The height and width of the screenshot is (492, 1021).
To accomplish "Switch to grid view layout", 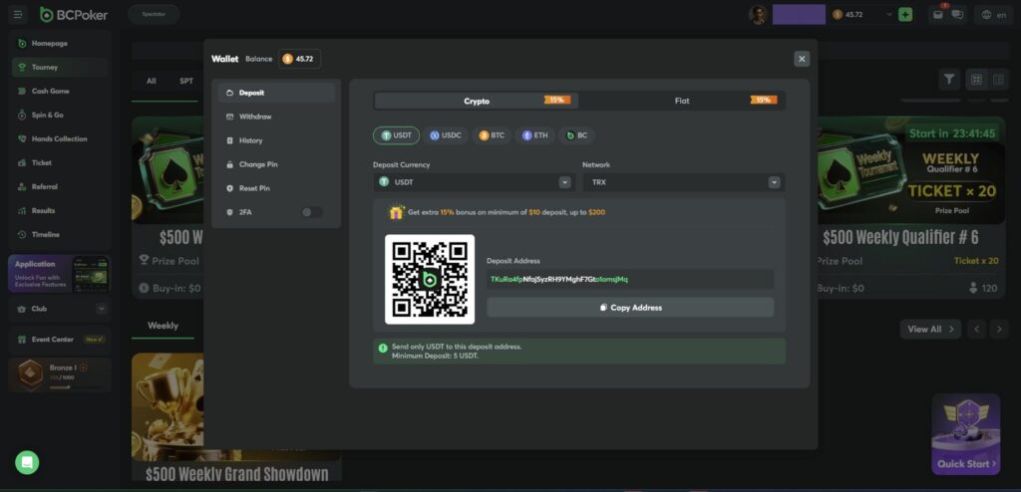I will tap(976, 80).
